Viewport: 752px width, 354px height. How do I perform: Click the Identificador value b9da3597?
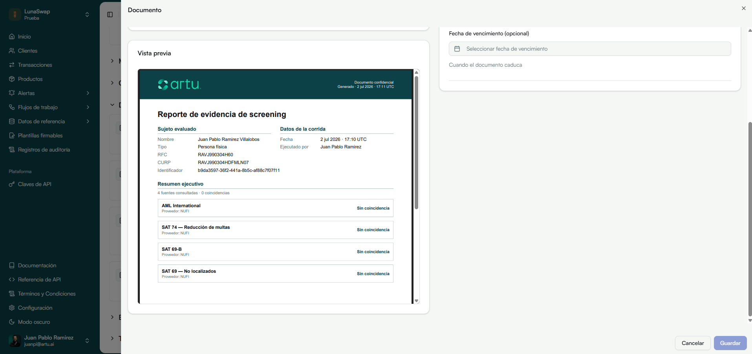click(238, 170)
